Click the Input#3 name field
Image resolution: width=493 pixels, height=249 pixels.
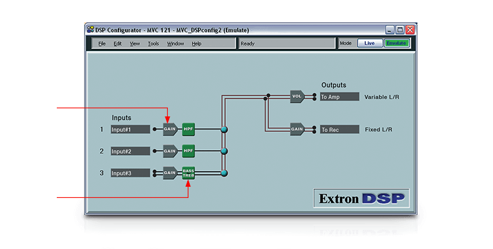[130, 173]
